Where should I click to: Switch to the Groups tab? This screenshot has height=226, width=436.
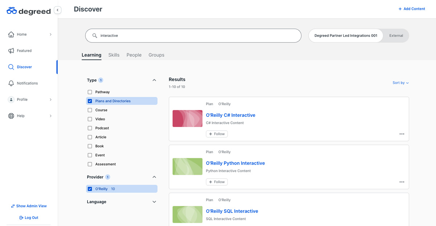156,55
